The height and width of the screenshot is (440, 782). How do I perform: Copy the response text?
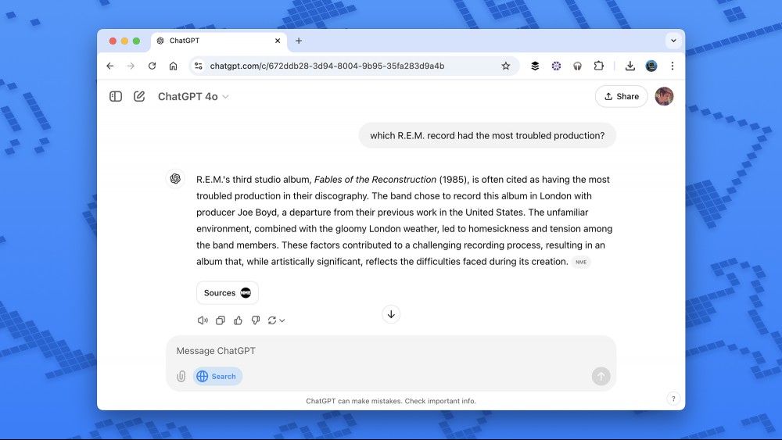pyautogui.click(x=221, y=320)
